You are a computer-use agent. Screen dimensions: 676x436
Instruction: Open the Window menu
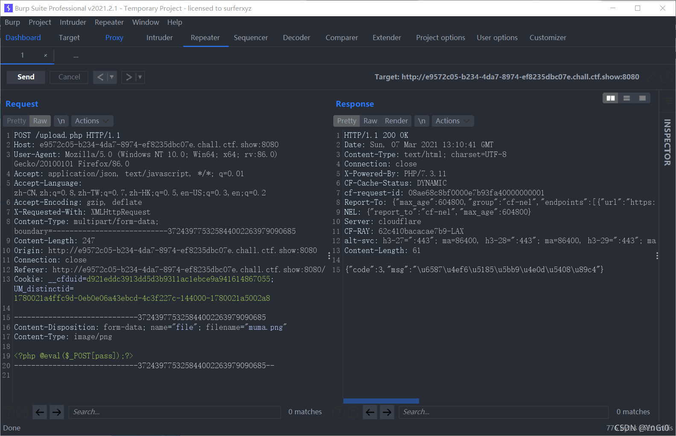coord(146,22)
